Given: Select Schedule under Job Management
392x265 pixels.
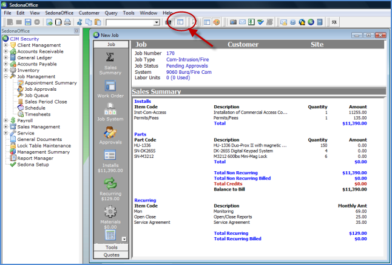Looking at the screenshot, I should click(x=35, y=108).
